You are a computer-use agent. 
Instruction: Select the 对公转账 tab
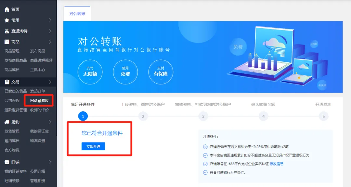coord(77,14)
